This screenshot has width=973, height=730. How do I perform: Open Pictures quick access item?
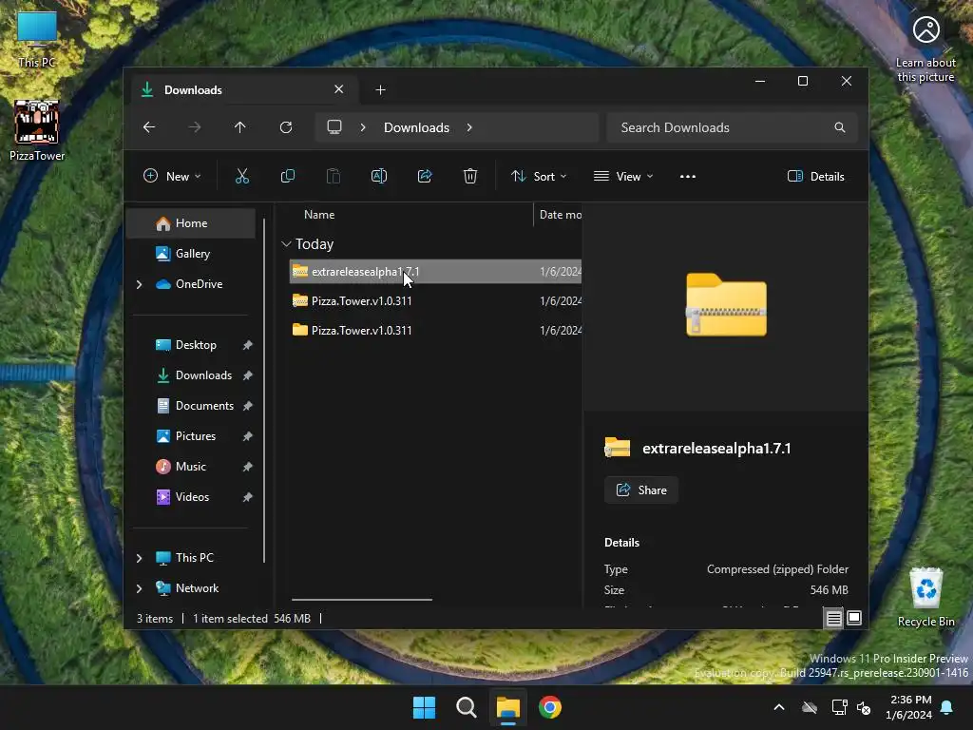click(191, 436)
